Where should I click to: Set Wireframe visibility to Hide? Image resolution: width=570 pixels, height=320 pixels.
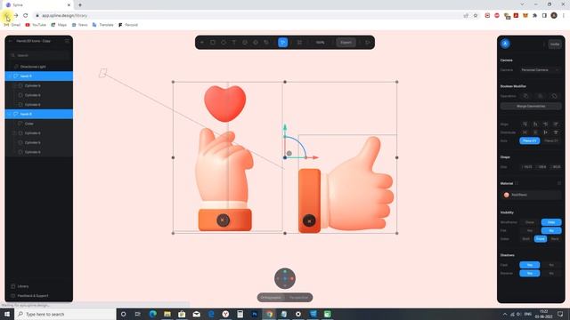pos(551,222)
